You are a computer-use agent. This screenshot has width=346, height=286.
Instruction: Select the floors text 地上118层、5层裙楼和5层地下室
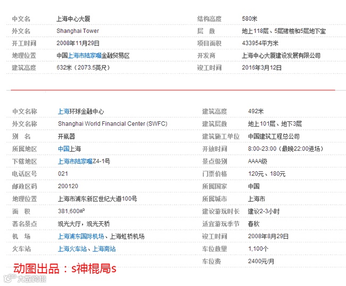click(x=284, y=31)
